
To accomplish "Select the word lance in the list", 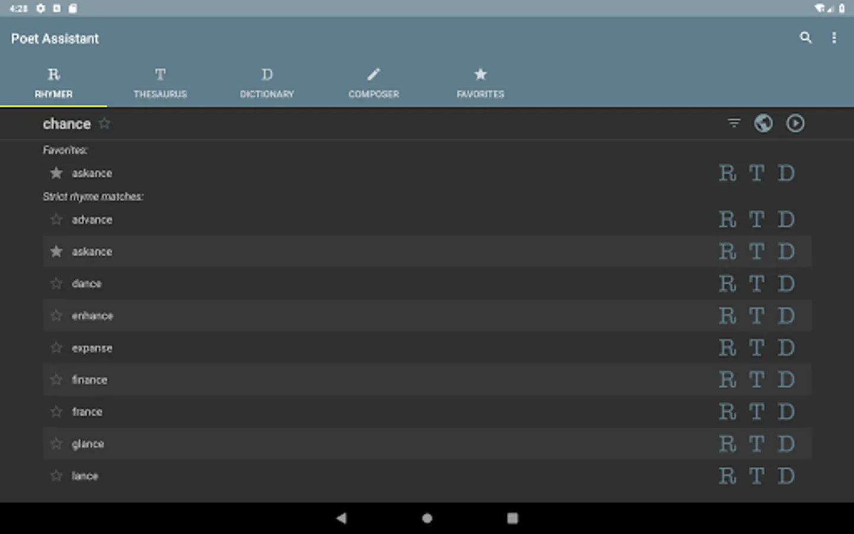I will 85,476.
